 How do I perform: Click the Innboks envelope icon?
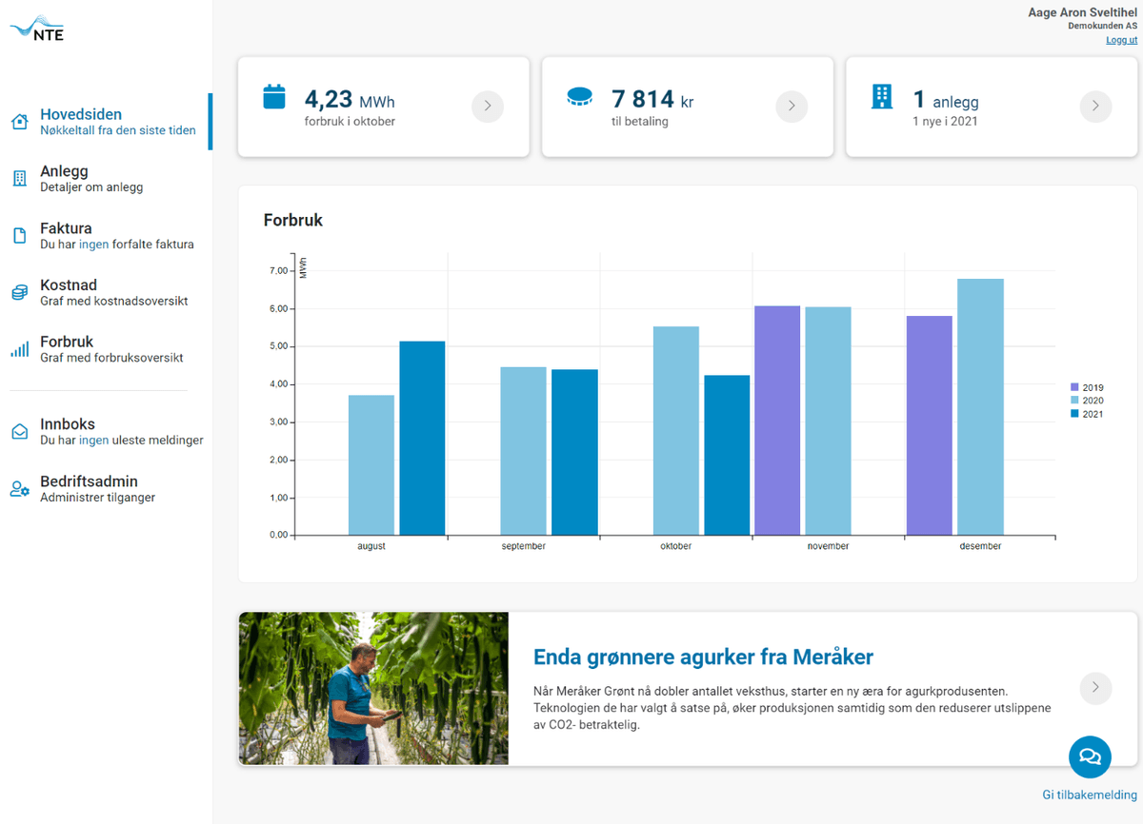tap(19, 432)
